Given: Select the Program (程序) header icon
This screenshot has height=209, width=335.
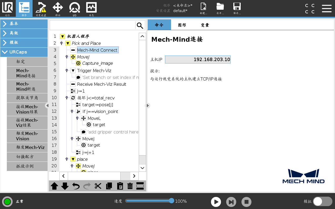Looking at the screenshot, I should tap(24, 8).
